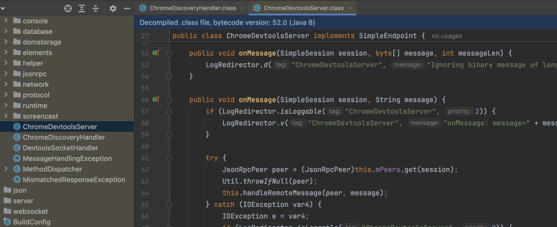The image size is (557, 227).
Task: Expand the network folder
Action: [x=6, y=85]
